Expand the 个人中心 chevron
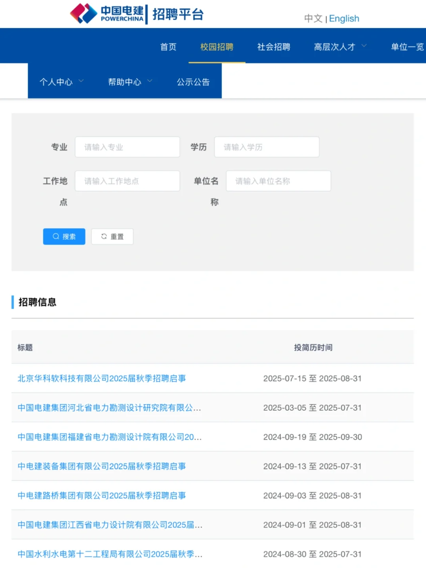The width and height of the screenshot is (426, 568). (x=81, y=81)
